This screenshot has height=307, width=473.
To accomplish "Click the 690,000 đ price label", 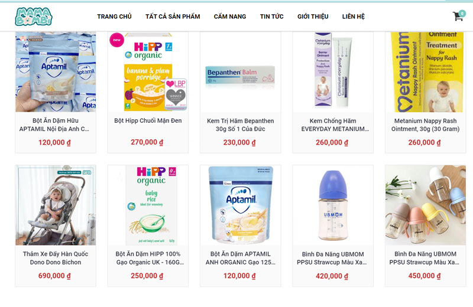I will 54,276.
